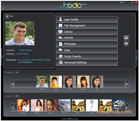Select friend gmi's photo
Image resolution: width=139 pixels, height=121 pixels.
[x=56, y=82]
